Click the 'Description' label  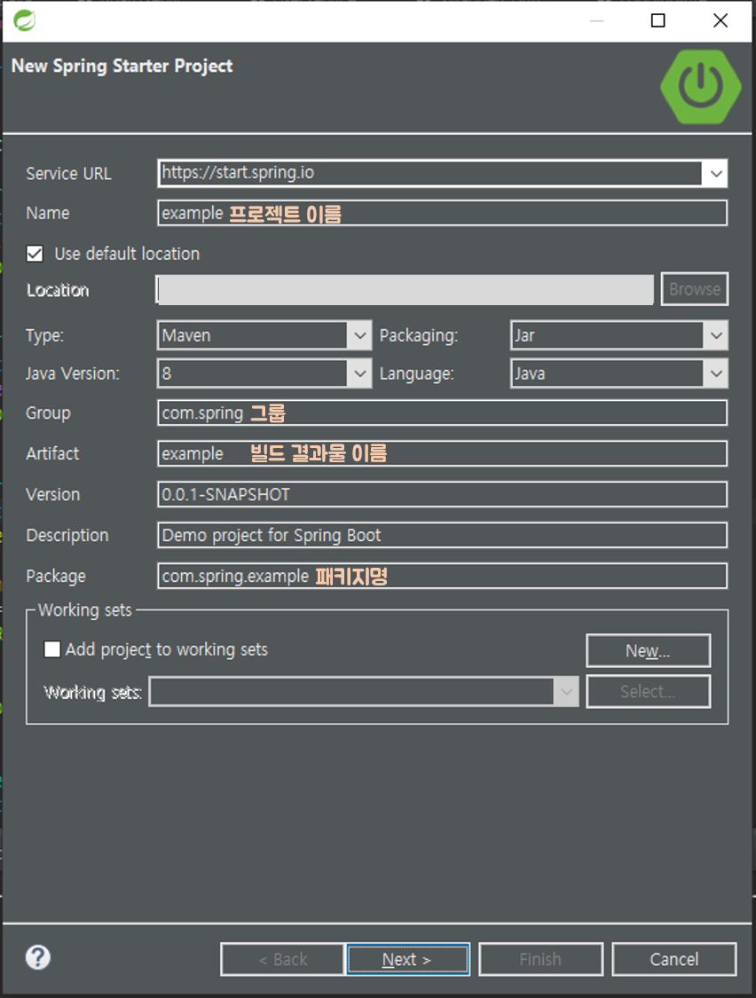pos(67,536)
